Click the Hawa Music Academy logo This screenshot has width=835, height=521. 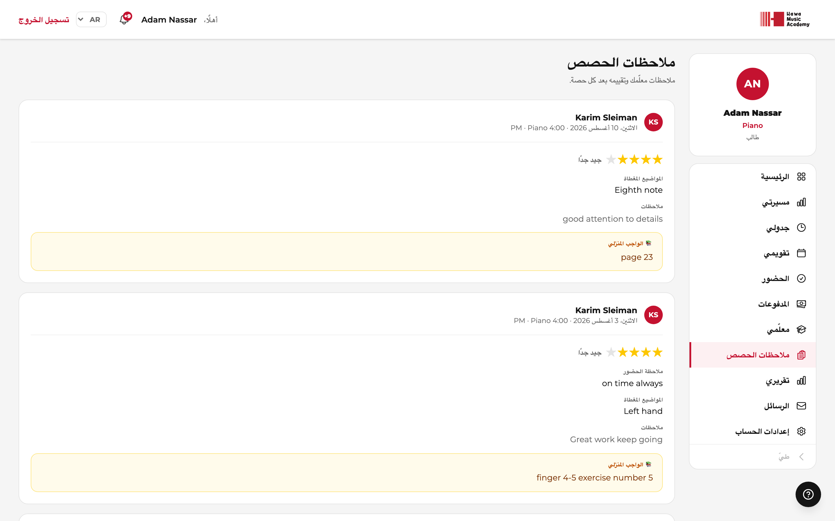point(785,19)
